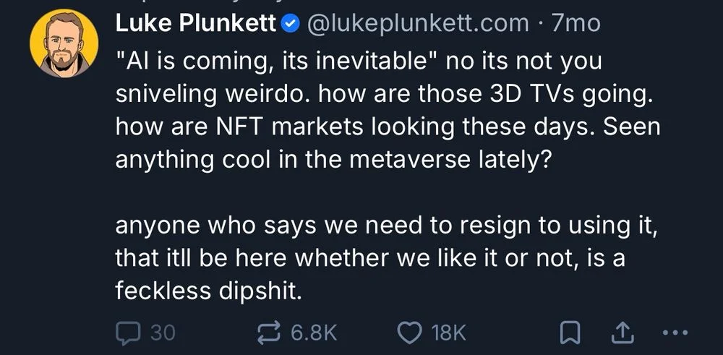Click the 18K likes count
The width and height of the screenshot is (723, 355).
(x=448, y=333)
